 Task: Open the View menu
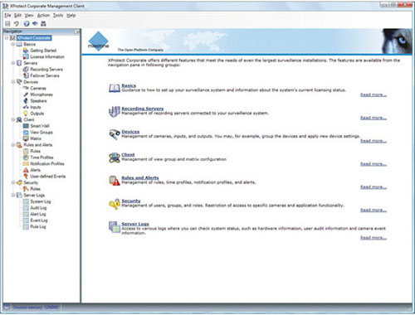tap(29, 15)
